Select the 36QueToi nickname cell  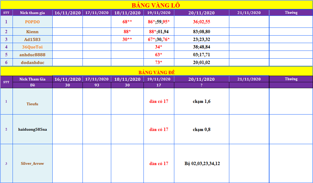pos(32,47)
